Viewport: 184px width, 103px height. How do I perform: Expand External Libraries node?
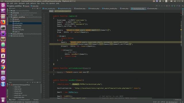pyautogui.click(x=9, y=36)
